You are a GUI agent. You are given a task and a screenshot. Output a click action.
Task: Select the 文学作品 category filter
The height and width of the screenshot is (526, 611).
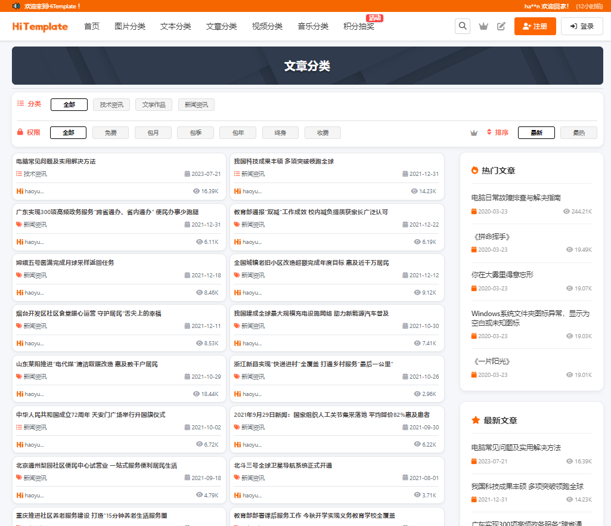153,104
